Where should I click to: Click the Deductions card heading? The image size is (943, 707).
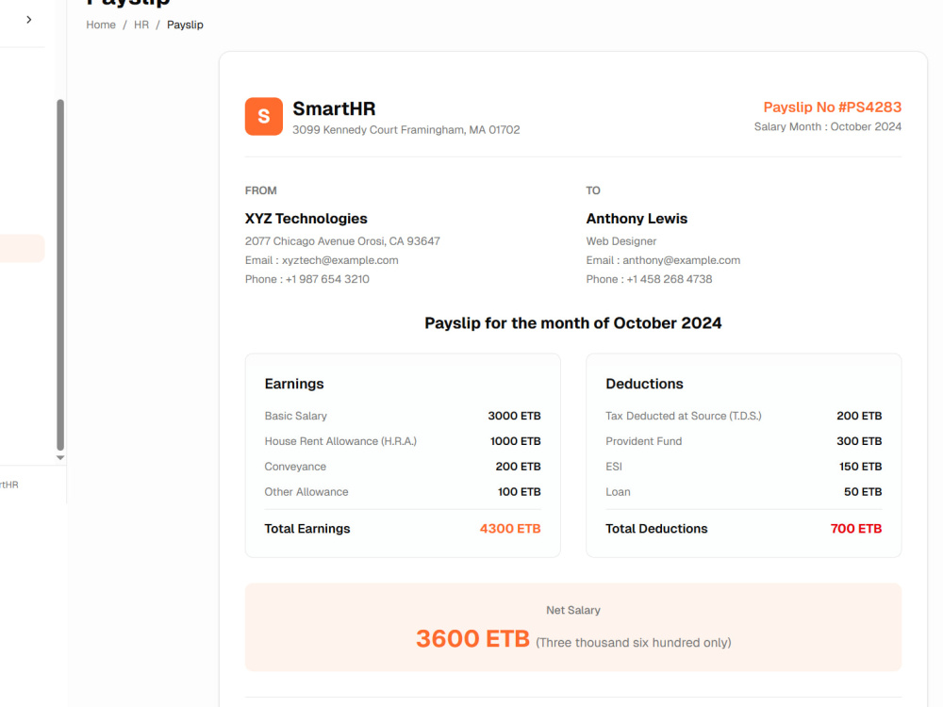pyautogui.click(x=644, y=384)
